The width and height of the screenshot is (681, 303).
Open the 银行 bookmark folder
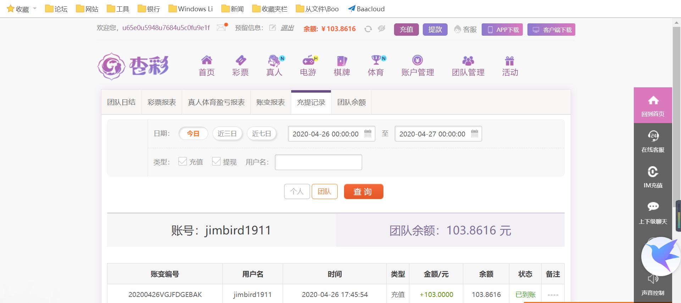pyautogui.click(x=149, y=9)
